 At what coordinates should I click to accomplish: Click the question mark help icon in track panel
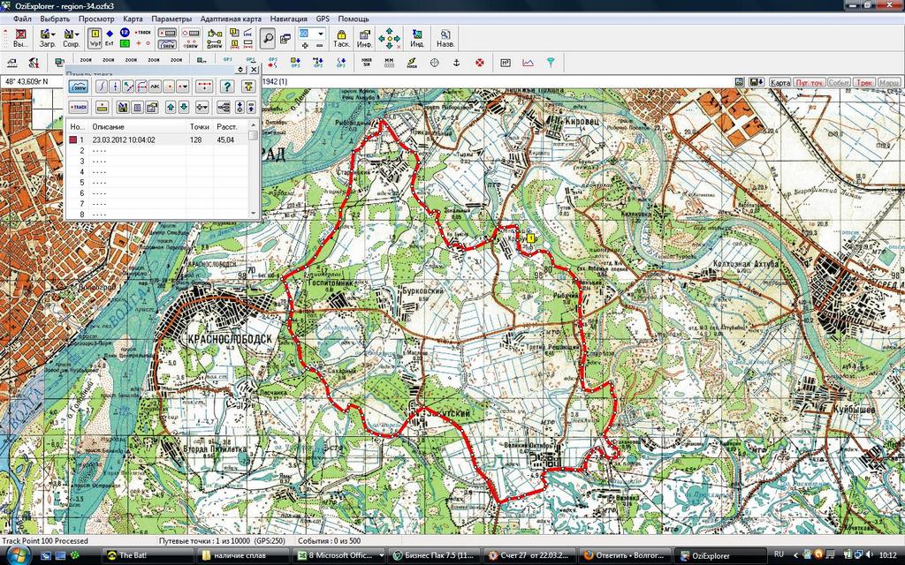click(x=227, y=87)
